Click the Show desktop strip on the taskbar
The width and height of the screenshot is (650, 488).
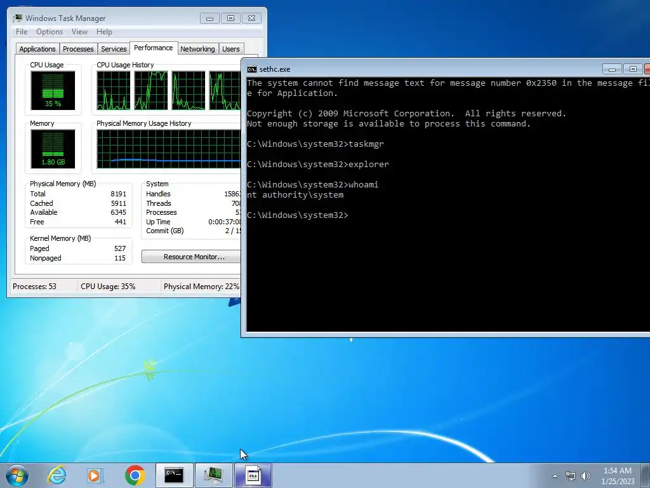click(x=646, y=475)
